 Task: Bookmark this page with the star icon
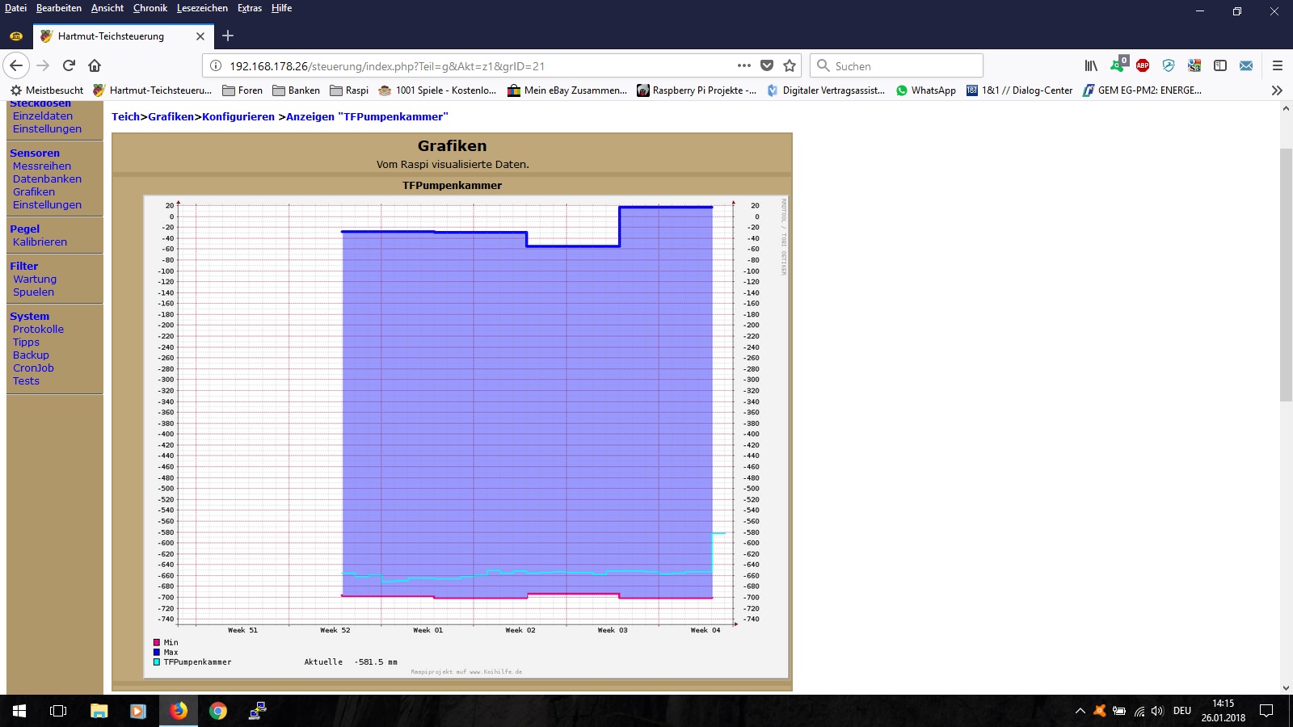790,65
